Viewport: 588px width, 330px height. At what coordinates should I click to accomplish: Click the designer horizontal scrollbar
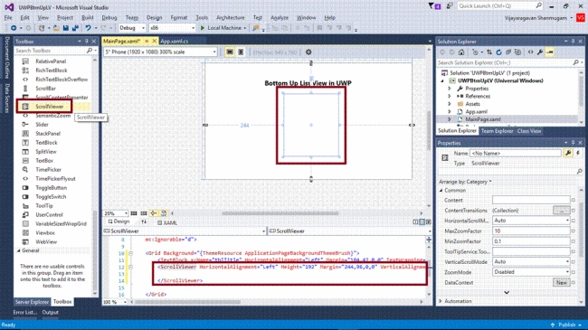(280, 213)
